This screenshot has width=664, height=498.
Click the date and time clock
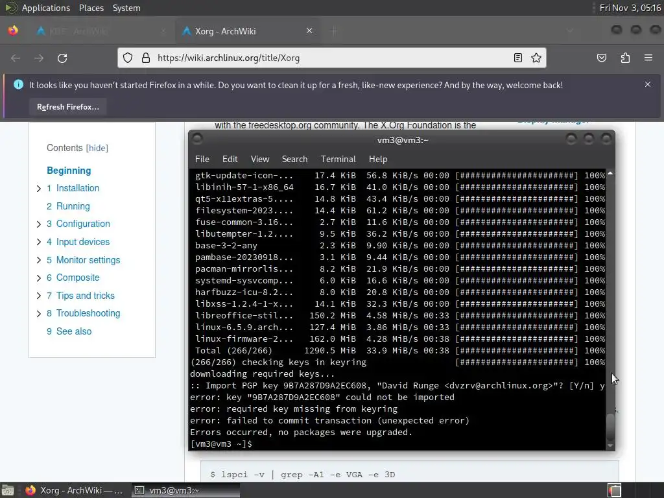630,8
